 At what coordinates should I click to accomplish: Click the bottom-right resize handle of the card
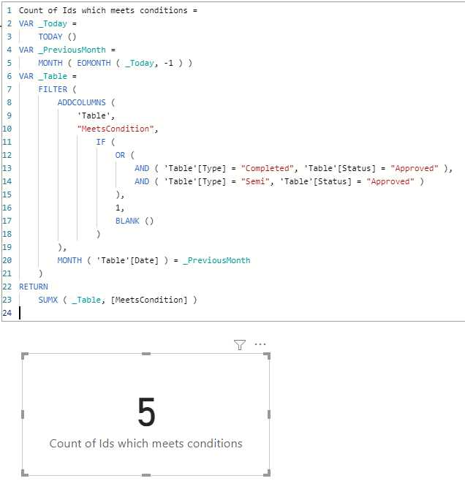click(x=267, y=473)
